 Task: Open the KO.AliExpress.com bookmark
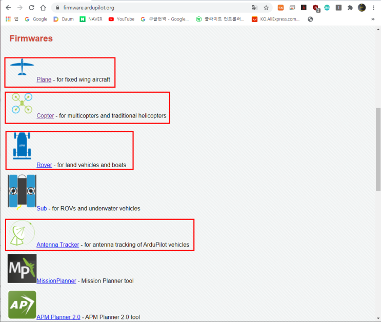tap(276, 19)
